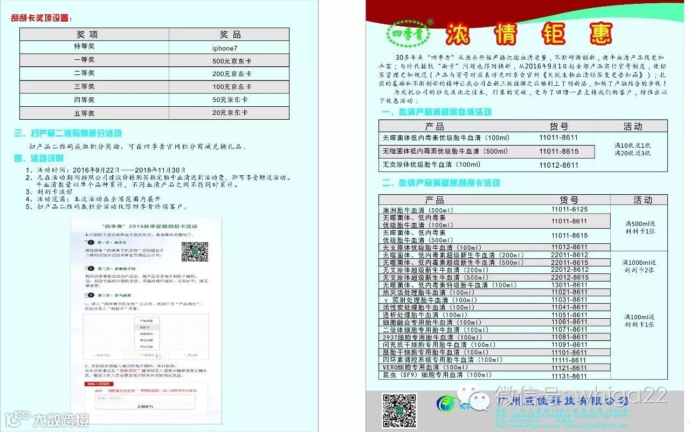Click the heading 一、血清产品满就送血清活动
690x432 pixels.
437,112
